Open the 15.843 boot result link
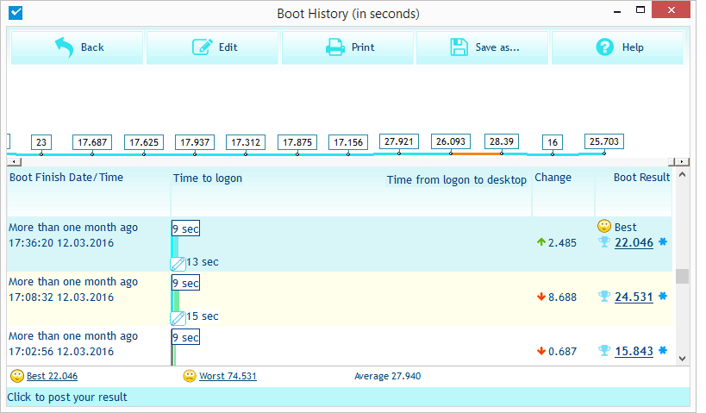 [x=634, y=351]
